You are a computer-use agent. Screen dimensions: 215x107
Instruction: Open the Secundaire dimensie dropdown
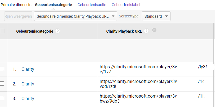click(75, 16)
